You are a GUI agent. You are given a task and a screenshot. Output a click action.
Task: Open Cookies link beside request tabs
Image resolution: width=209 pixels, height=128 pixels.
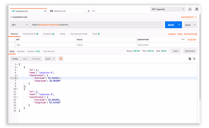click(x=172, y=34)
